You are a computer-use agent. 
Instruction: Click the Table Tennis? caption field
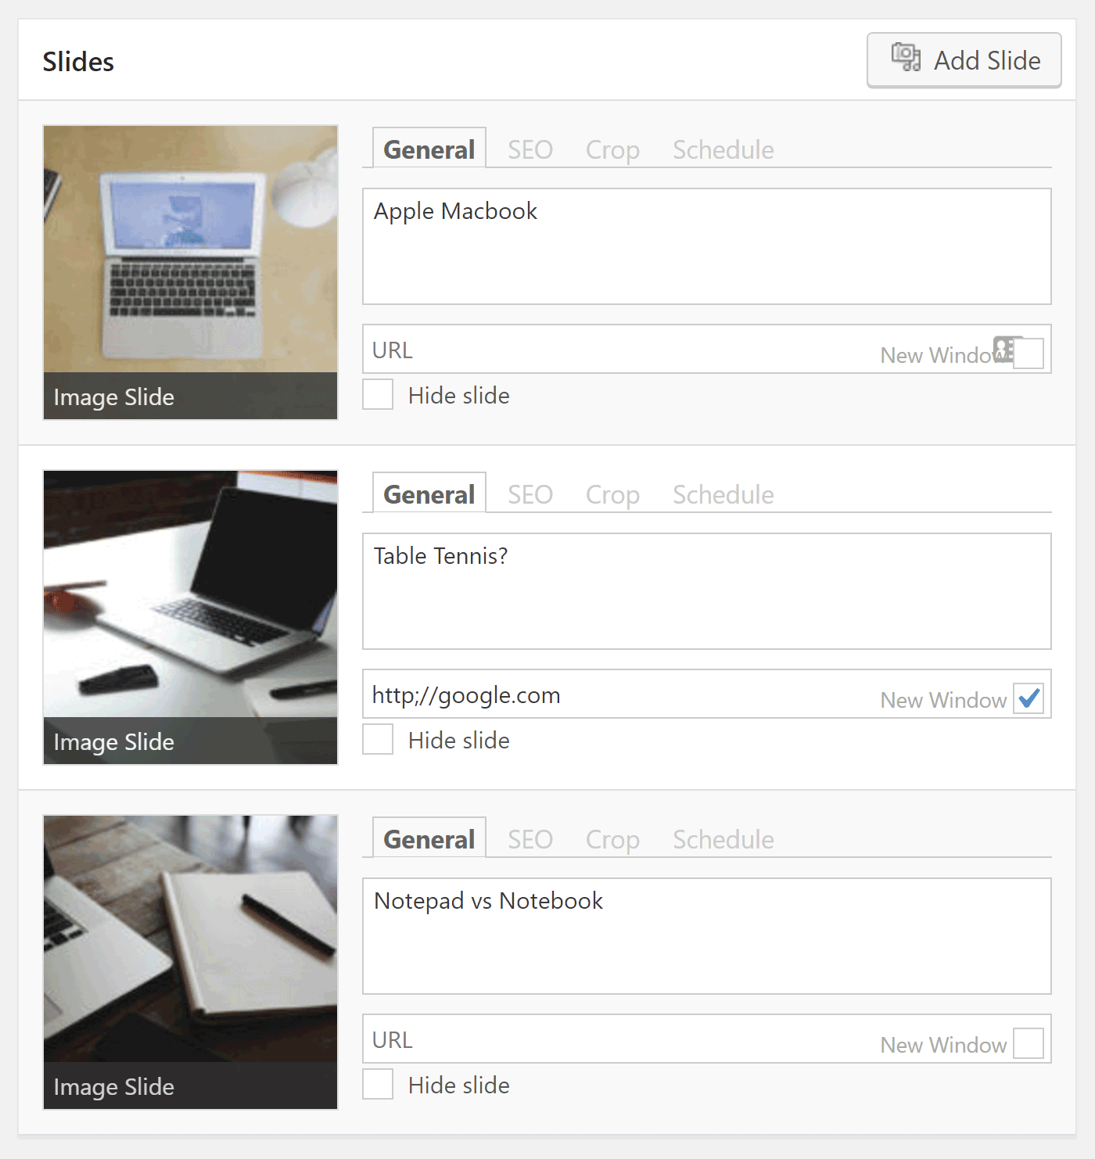(x=707, y=591)
